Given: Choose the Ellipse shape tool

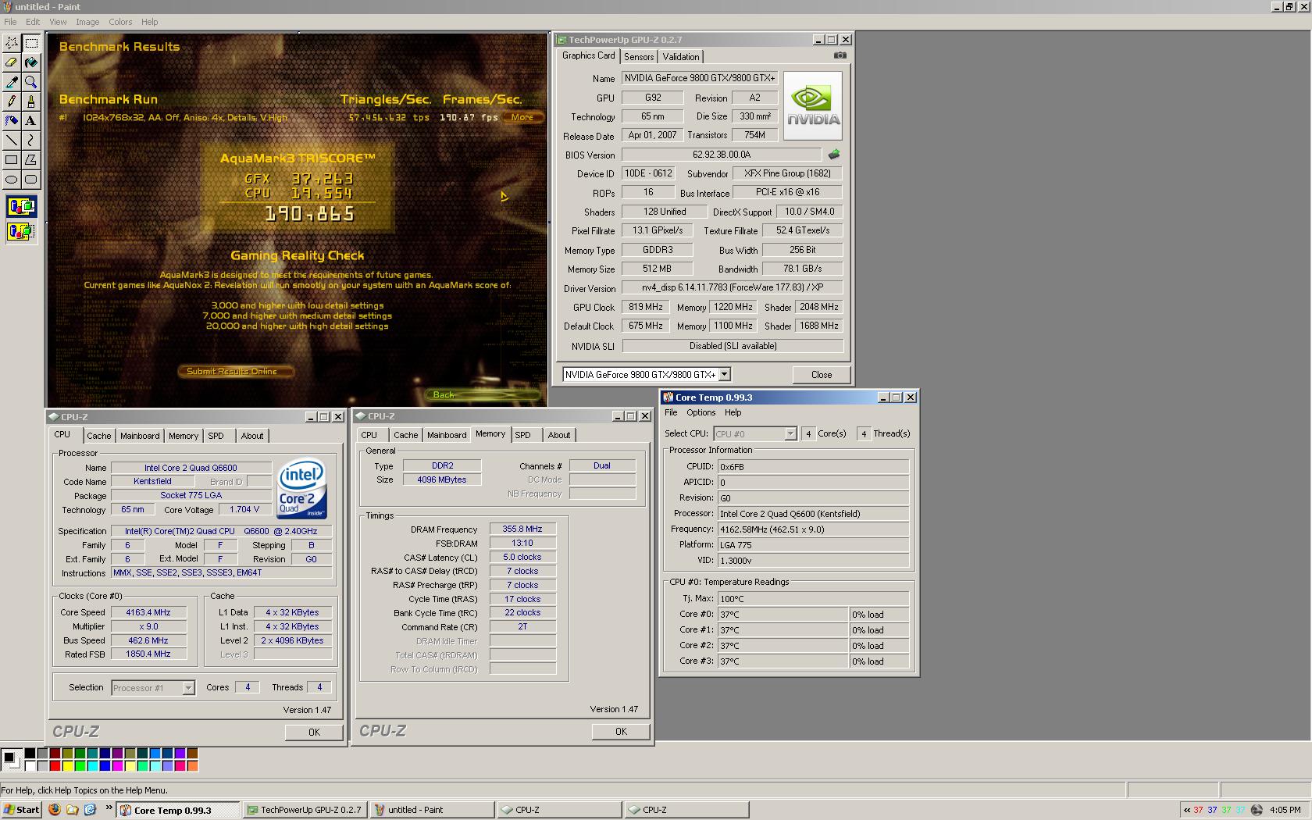Looking at the screenshot, I should [x=12, y=180].
